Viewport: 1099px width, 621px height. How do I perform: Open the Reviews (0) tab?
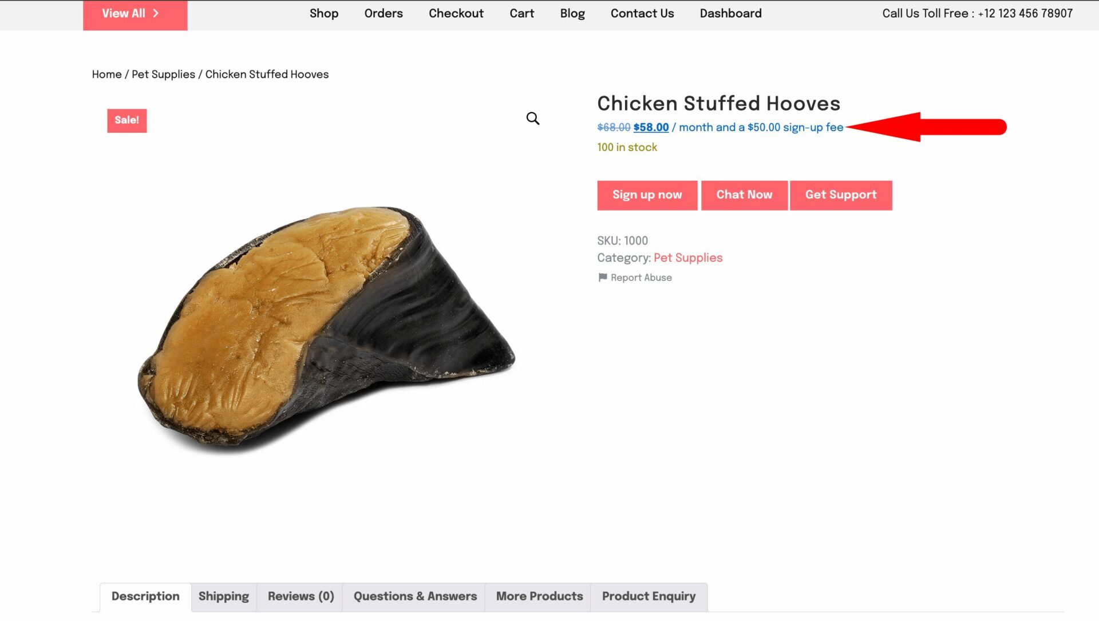(x=301, y=596)
